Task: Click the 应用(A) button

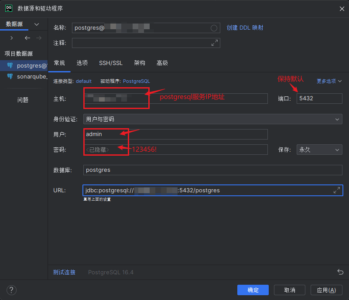Action: click(326, 290)
